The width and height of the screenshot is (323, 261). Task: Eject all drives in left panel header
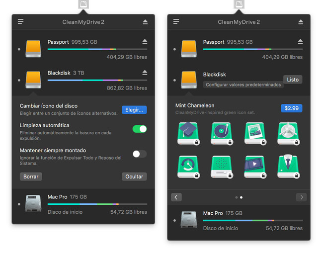click(x=145, y=22)
